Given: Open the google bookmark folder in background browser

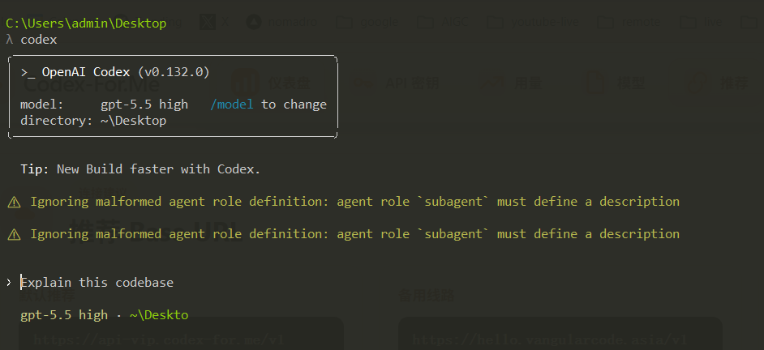Looking at the screenshot, I should [x=368, y=22].
